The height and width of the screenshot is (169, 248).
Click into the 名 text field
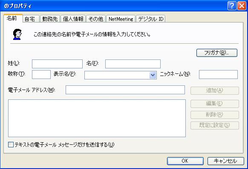click(133, 64)
